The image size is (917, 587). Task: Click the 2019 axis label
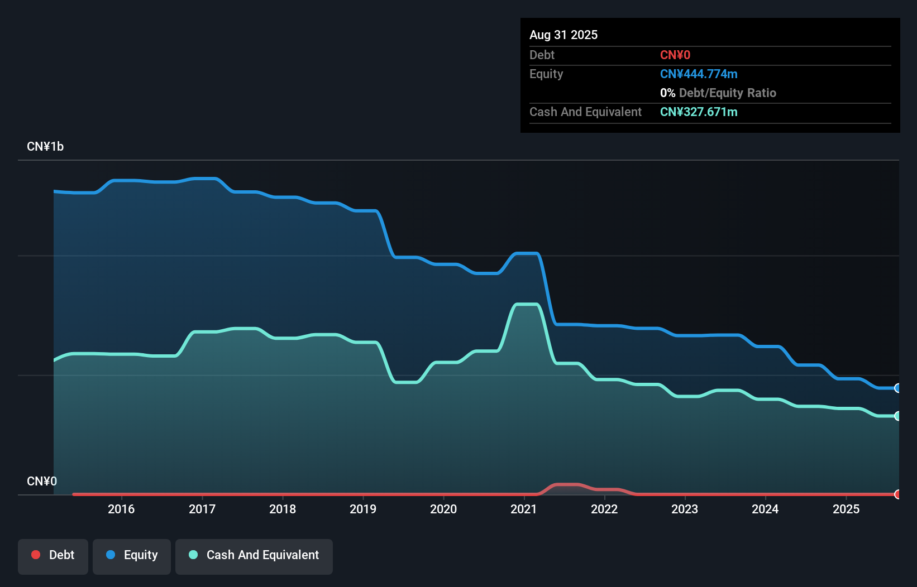(x=363, y=509)
